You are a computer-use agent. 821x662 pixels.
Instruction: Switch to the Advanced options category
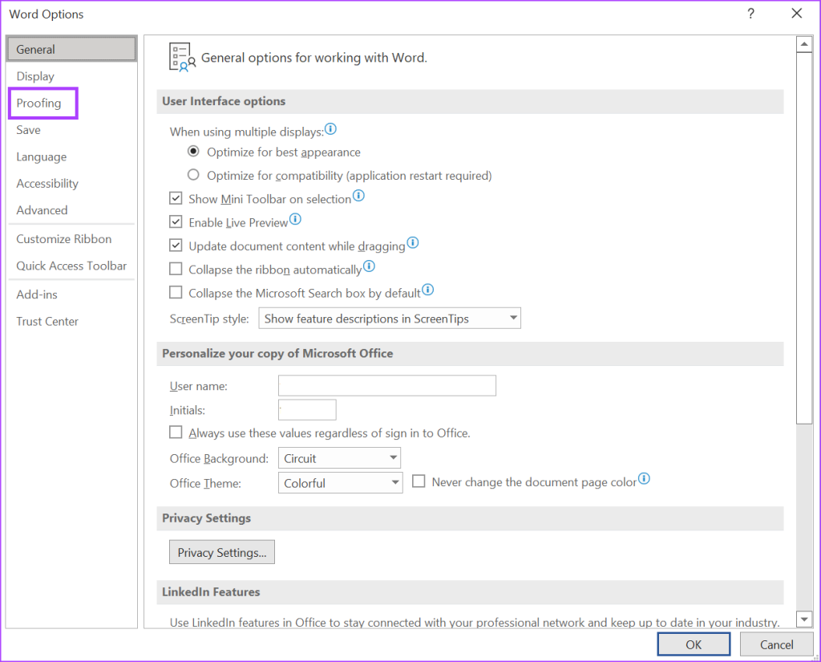pyautogui.click(x=42, y=210)
